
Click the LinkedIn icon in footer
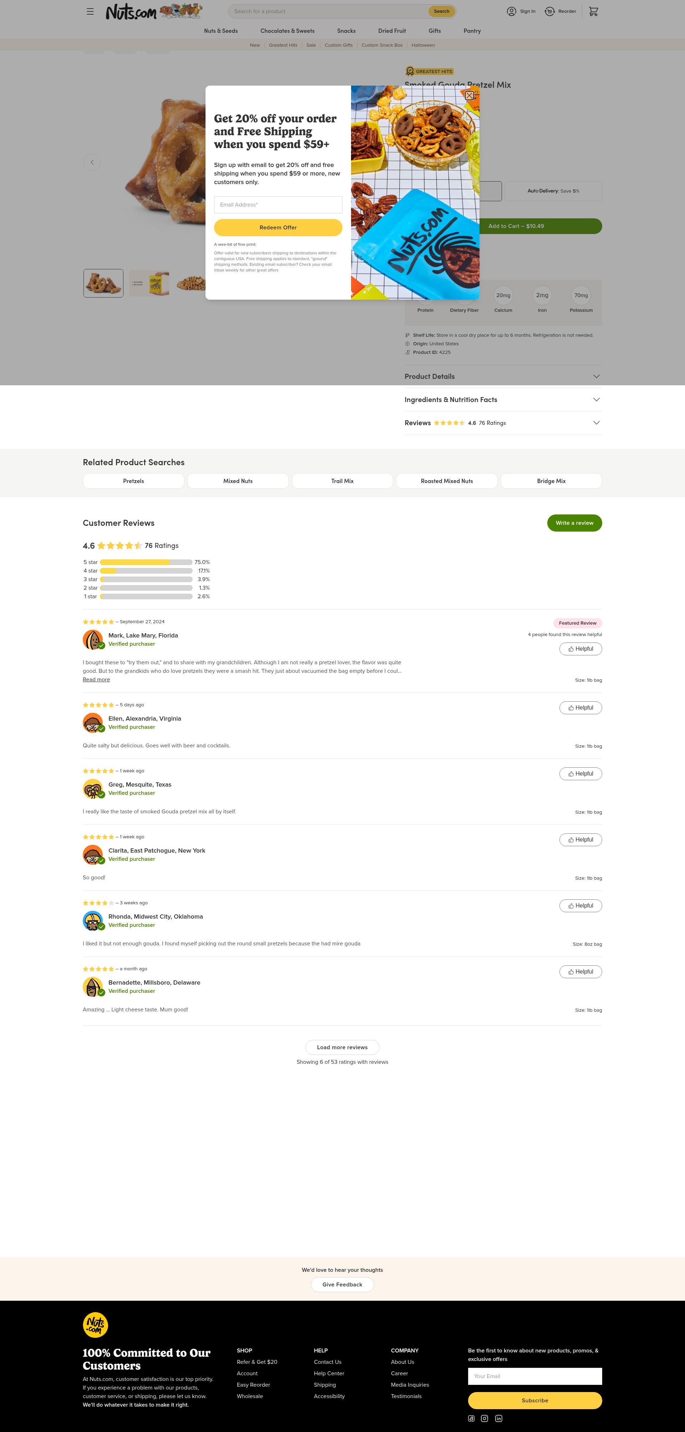pyautogui.click(x=499, y=1418)
